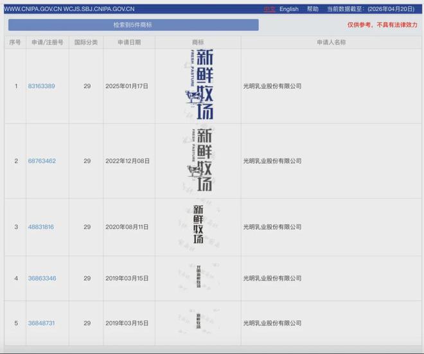Screen dimensions: 424x354
Task: Open blue 新鲜牧场 trademark image in row 1
Action: click(200, 84)
